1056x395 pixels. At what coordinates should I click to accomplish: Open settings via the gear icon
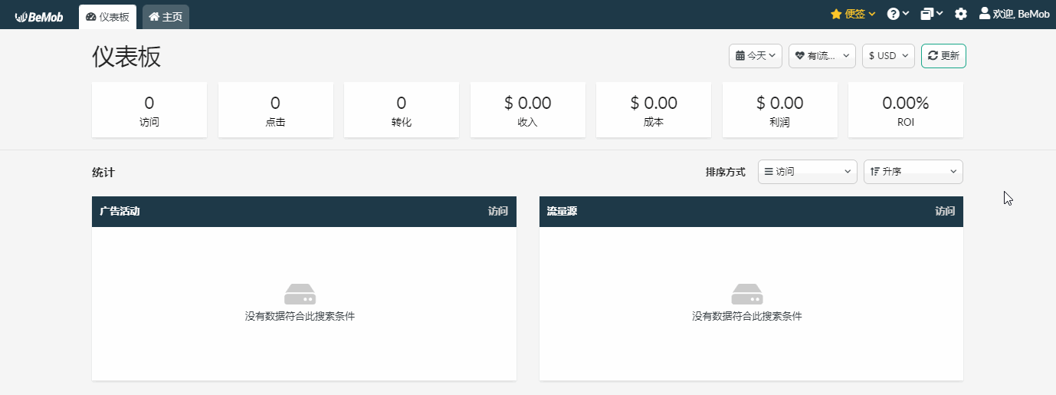[960, 14]
